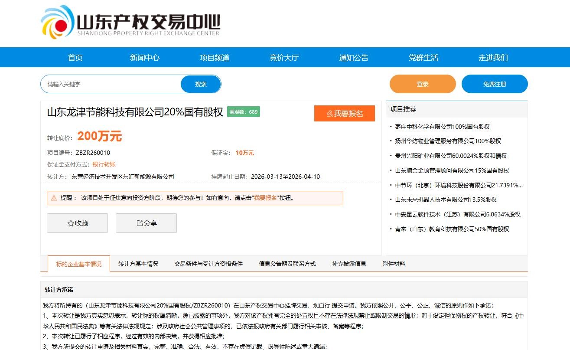The width and height of the screenshot is (570, 350).
Task: Click the 免费注册 button
Action: [x=495, y=84]
